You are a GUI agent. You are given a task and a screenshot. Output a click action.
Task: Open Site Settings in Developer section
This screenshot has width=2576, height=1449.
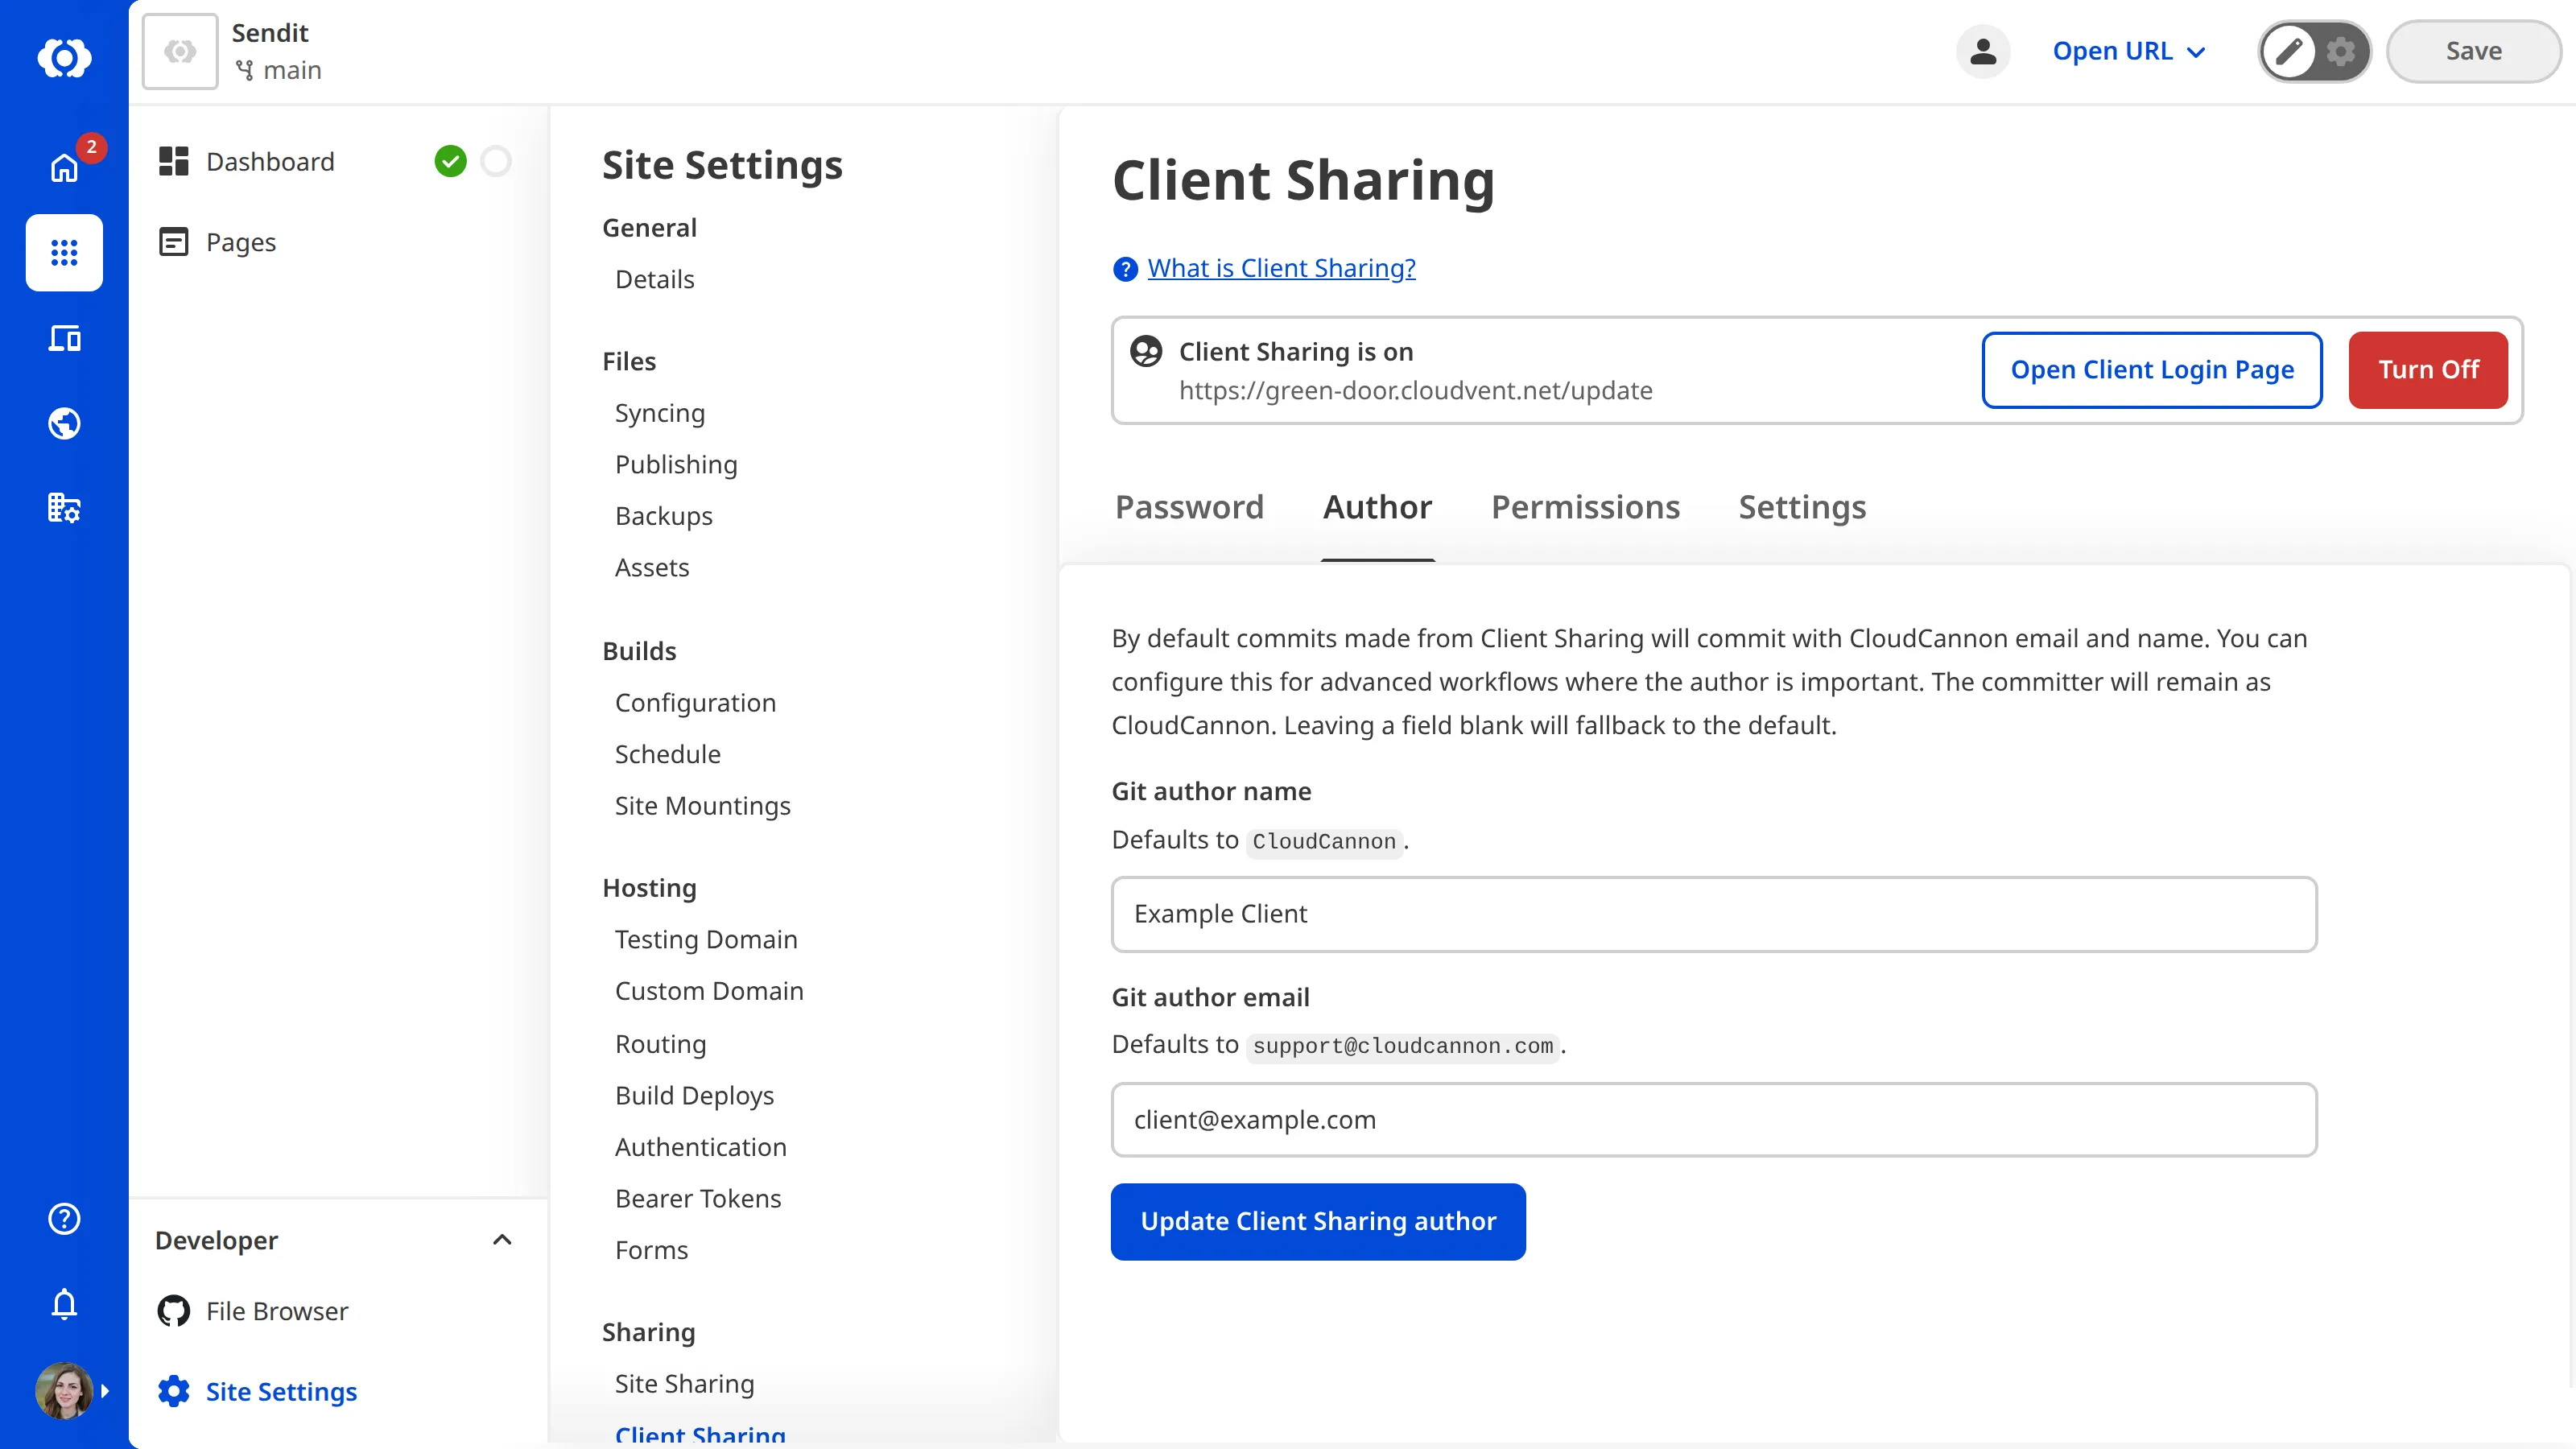(x=281, y=1392)
